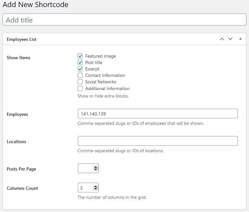Decrease Columns Count with down arrow

click(x=96, y=189)
